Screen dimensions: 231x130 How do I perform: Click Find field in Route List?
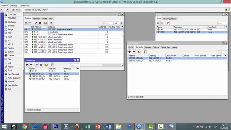(x=109, y=23)
